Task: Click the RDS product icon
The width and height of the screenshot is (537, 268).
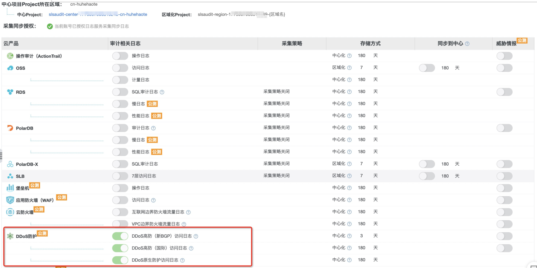Action: [10, 92]
